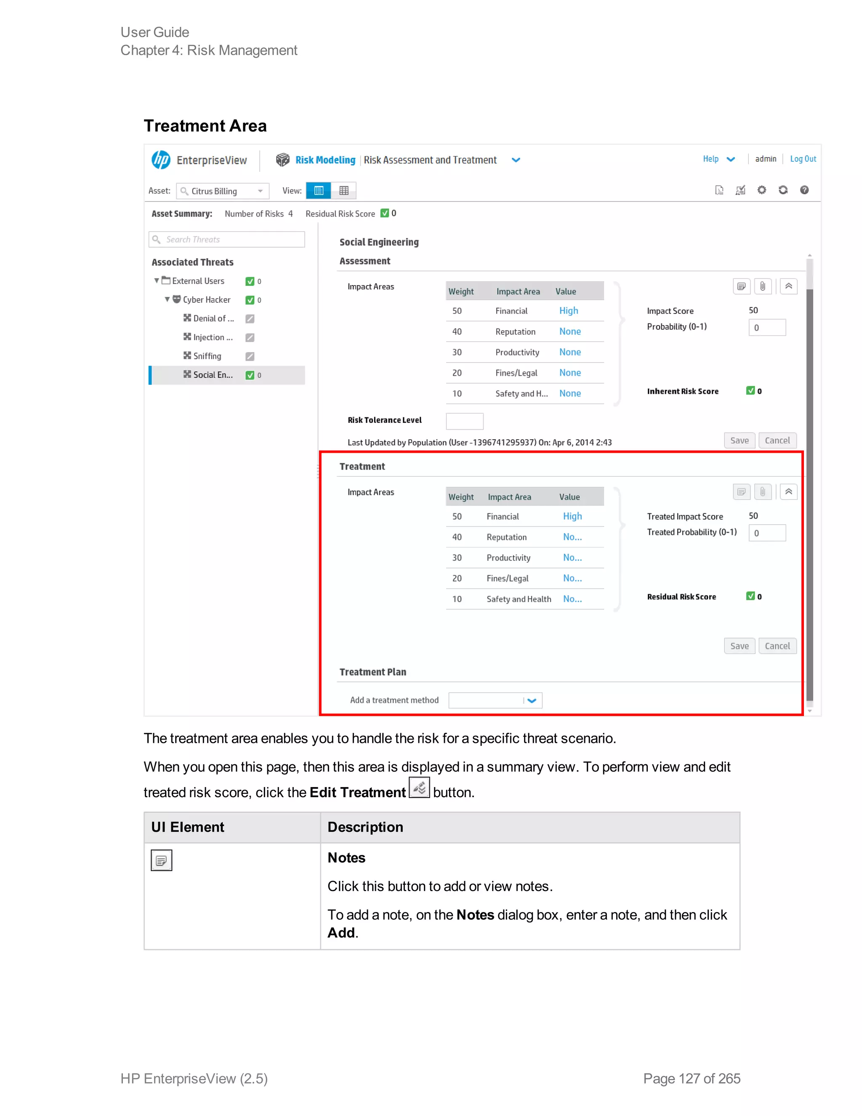Click the Edit Treatment toolbar icon

(x=740, y=190)
